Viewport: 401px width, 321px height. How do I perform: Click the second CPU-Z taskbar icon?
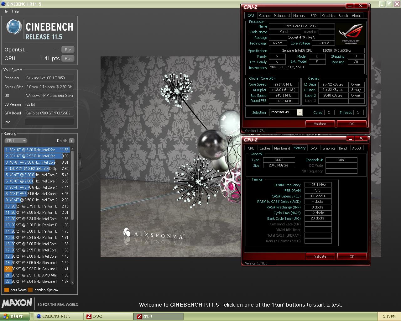pyautogui.click(x=139, y=316)
